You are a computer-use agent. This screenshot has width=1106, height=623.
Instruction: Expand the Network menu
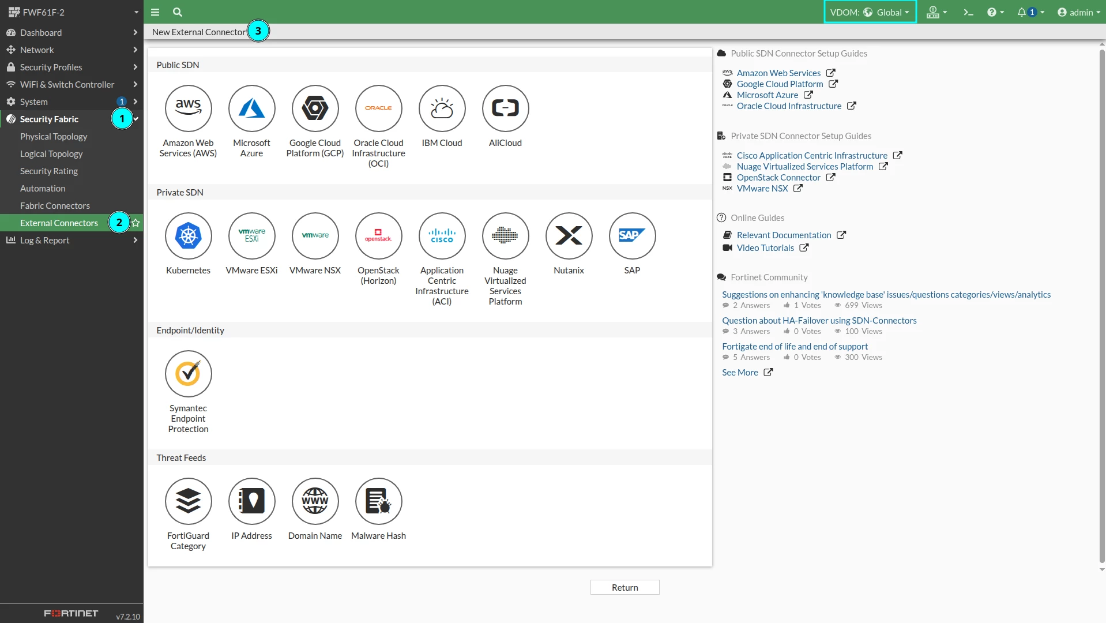click(72, 50)
